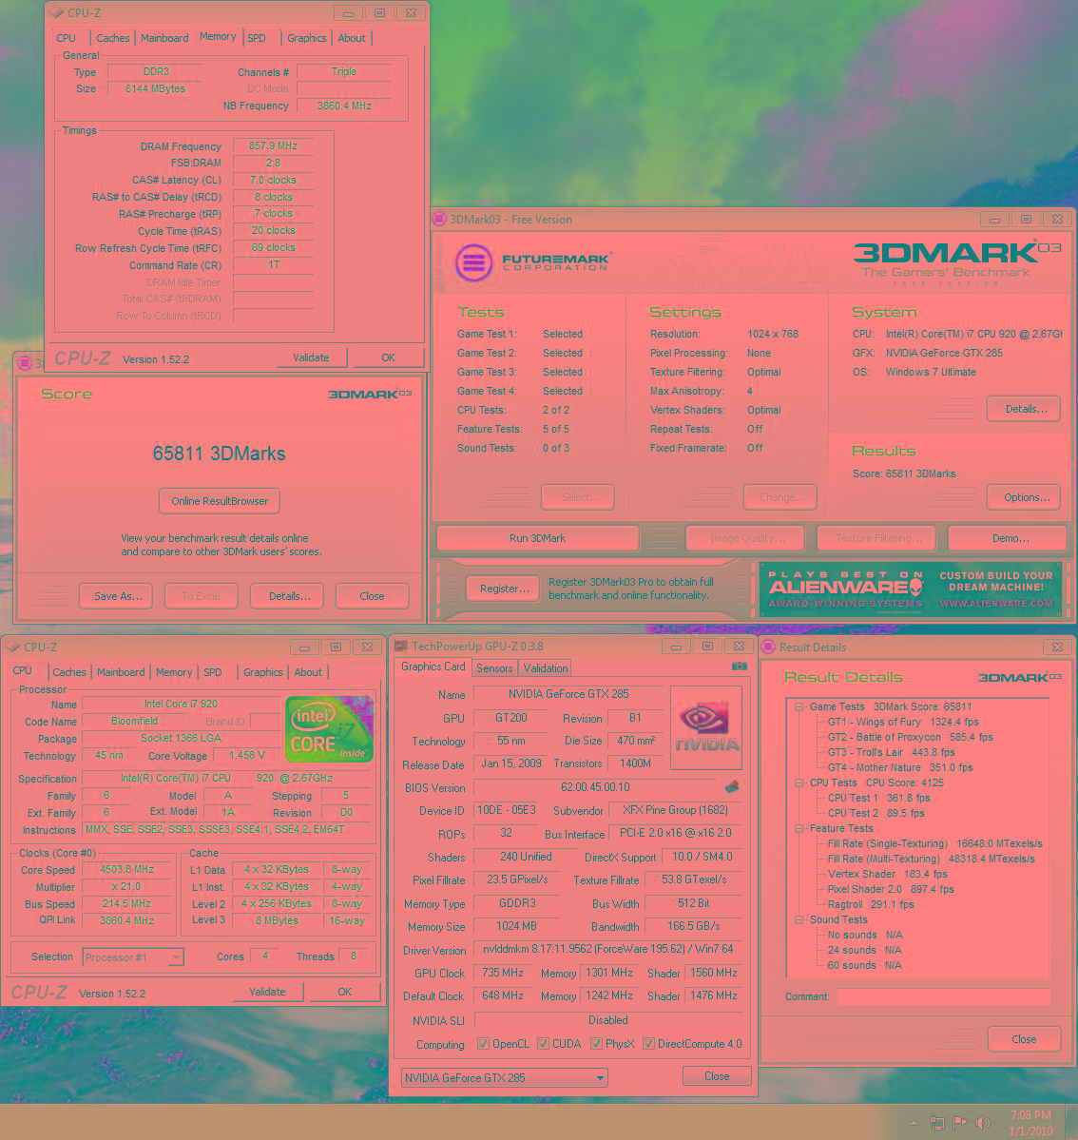1078x1140 pixels.
Task: Click the GPU-Z screenshot camera icon
Action: click(740, 666)
